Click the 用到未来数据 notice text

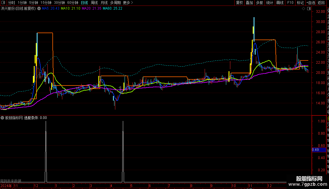click(x=11, y=181)
